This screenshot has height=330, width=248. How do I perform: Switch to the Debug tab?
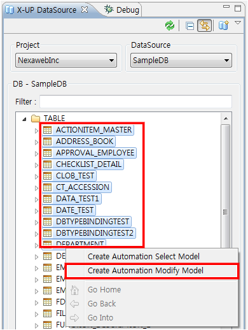click(122, 10)
